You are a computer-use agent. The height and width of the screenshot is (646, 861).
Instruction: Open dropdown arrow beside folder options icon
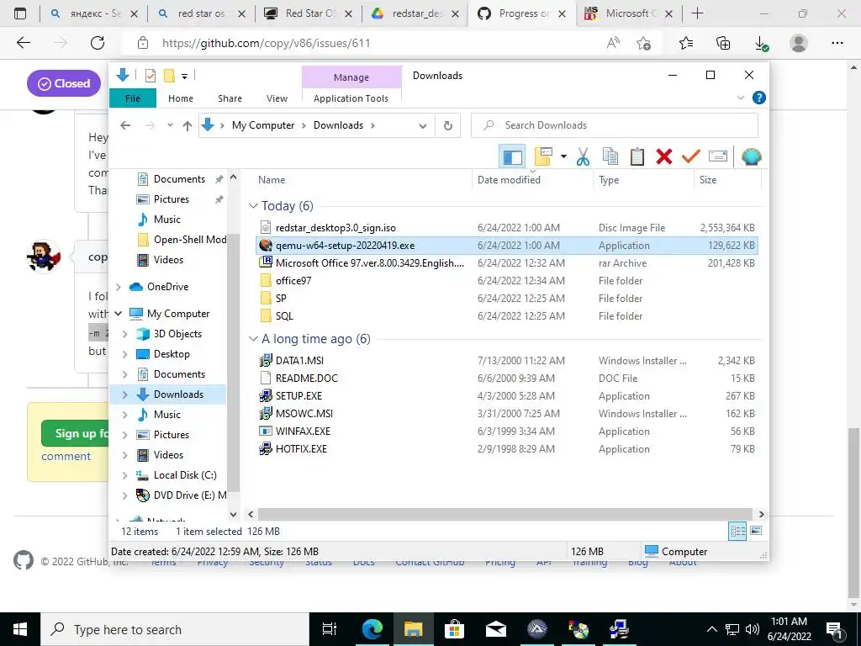point(563,157)
